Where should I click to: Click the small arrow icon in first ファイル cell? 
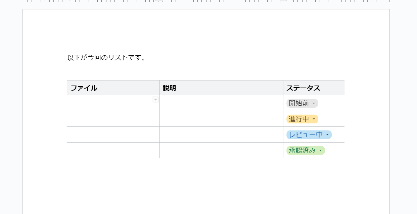[x=155, y=99]
